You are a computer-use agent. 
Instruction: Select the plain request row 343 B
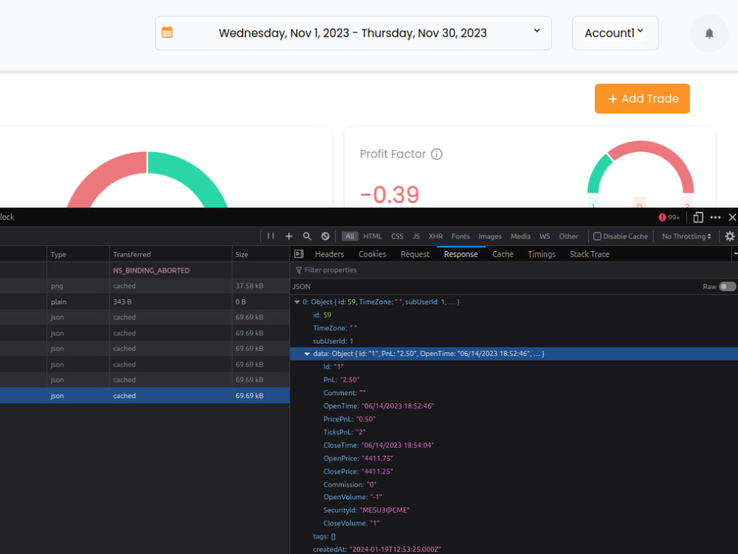tap(145, 301)
